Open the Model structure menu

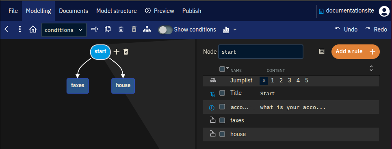tap(117, 11)
